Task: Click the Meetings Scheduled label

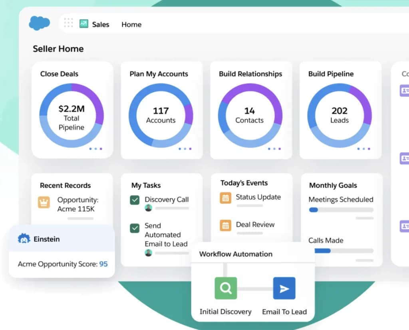Action: 341,200
